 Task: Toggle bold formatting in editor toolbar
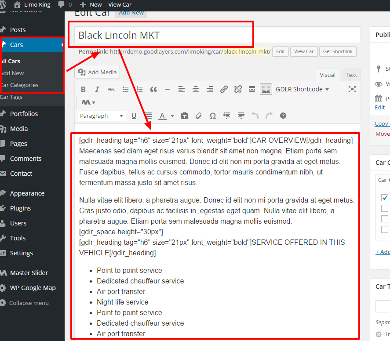click(84, 90)
